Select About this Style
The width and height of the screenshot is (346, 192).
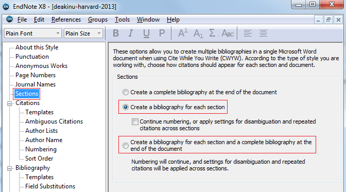tap(37, 47)
